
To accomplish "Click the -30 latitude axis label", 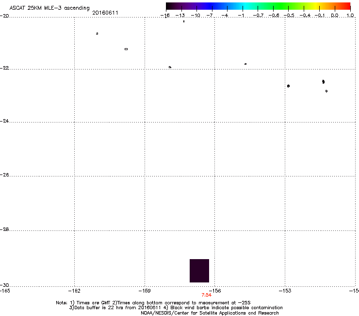I will pyautogui.click(x=4, y=285).
